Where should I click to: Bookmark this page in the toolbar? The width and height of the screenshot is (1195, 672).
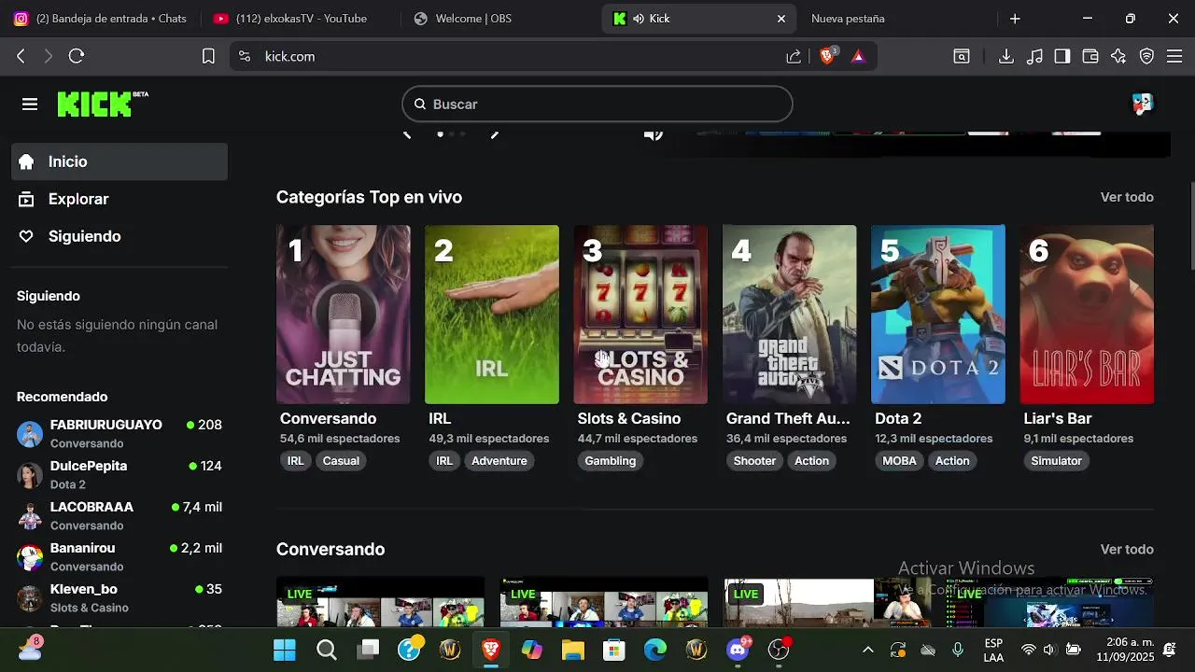click(x=208, y=56)
